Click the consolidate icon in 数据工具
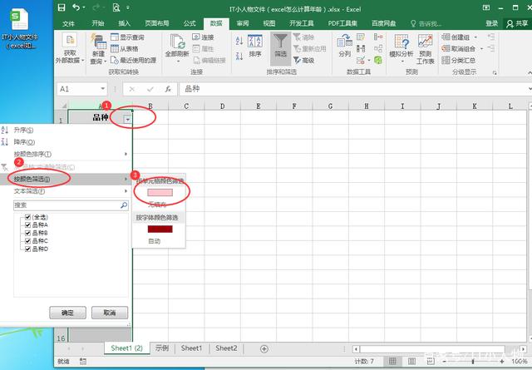This screenshot has height=370, width=532. [x=378, y=37]
